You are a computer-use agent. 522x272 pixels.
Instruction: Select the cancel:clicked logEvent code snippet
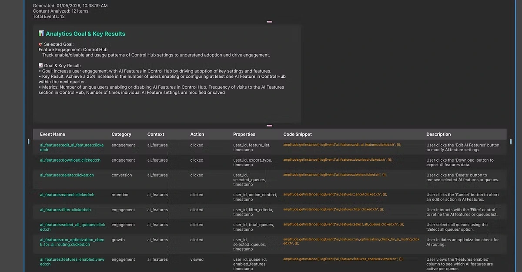335,194
